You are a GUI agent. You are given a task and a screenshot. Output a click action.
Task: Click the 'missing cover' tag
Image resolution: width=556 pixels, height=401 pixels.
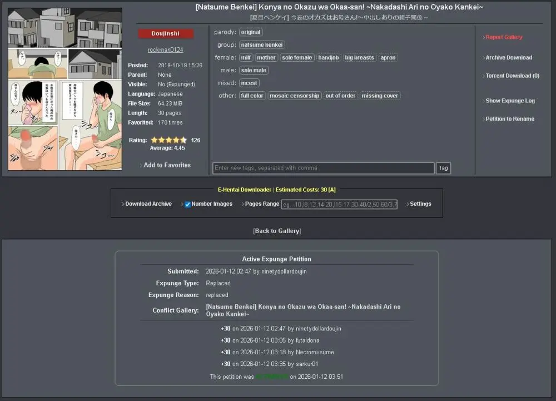[x=380, y=96]
